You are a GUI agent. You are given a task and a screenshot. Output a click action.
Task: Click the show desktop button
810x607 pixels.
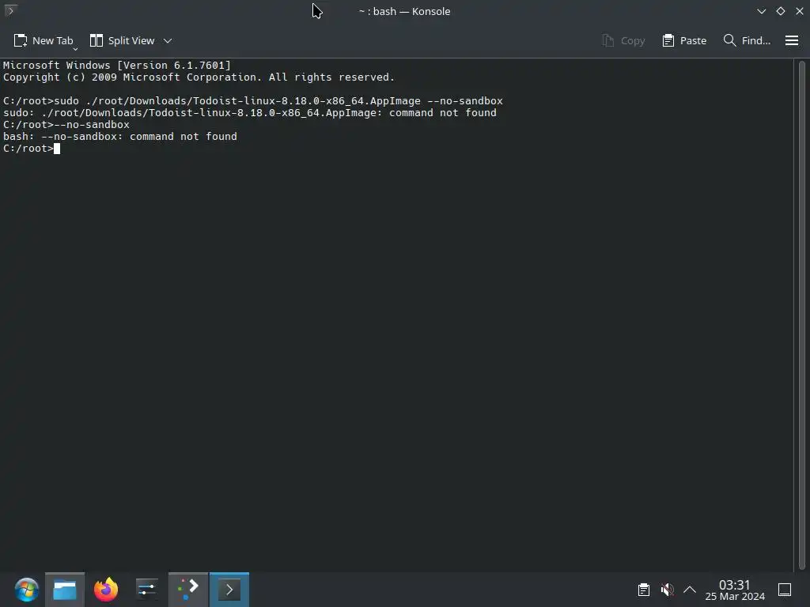(785, 590)
